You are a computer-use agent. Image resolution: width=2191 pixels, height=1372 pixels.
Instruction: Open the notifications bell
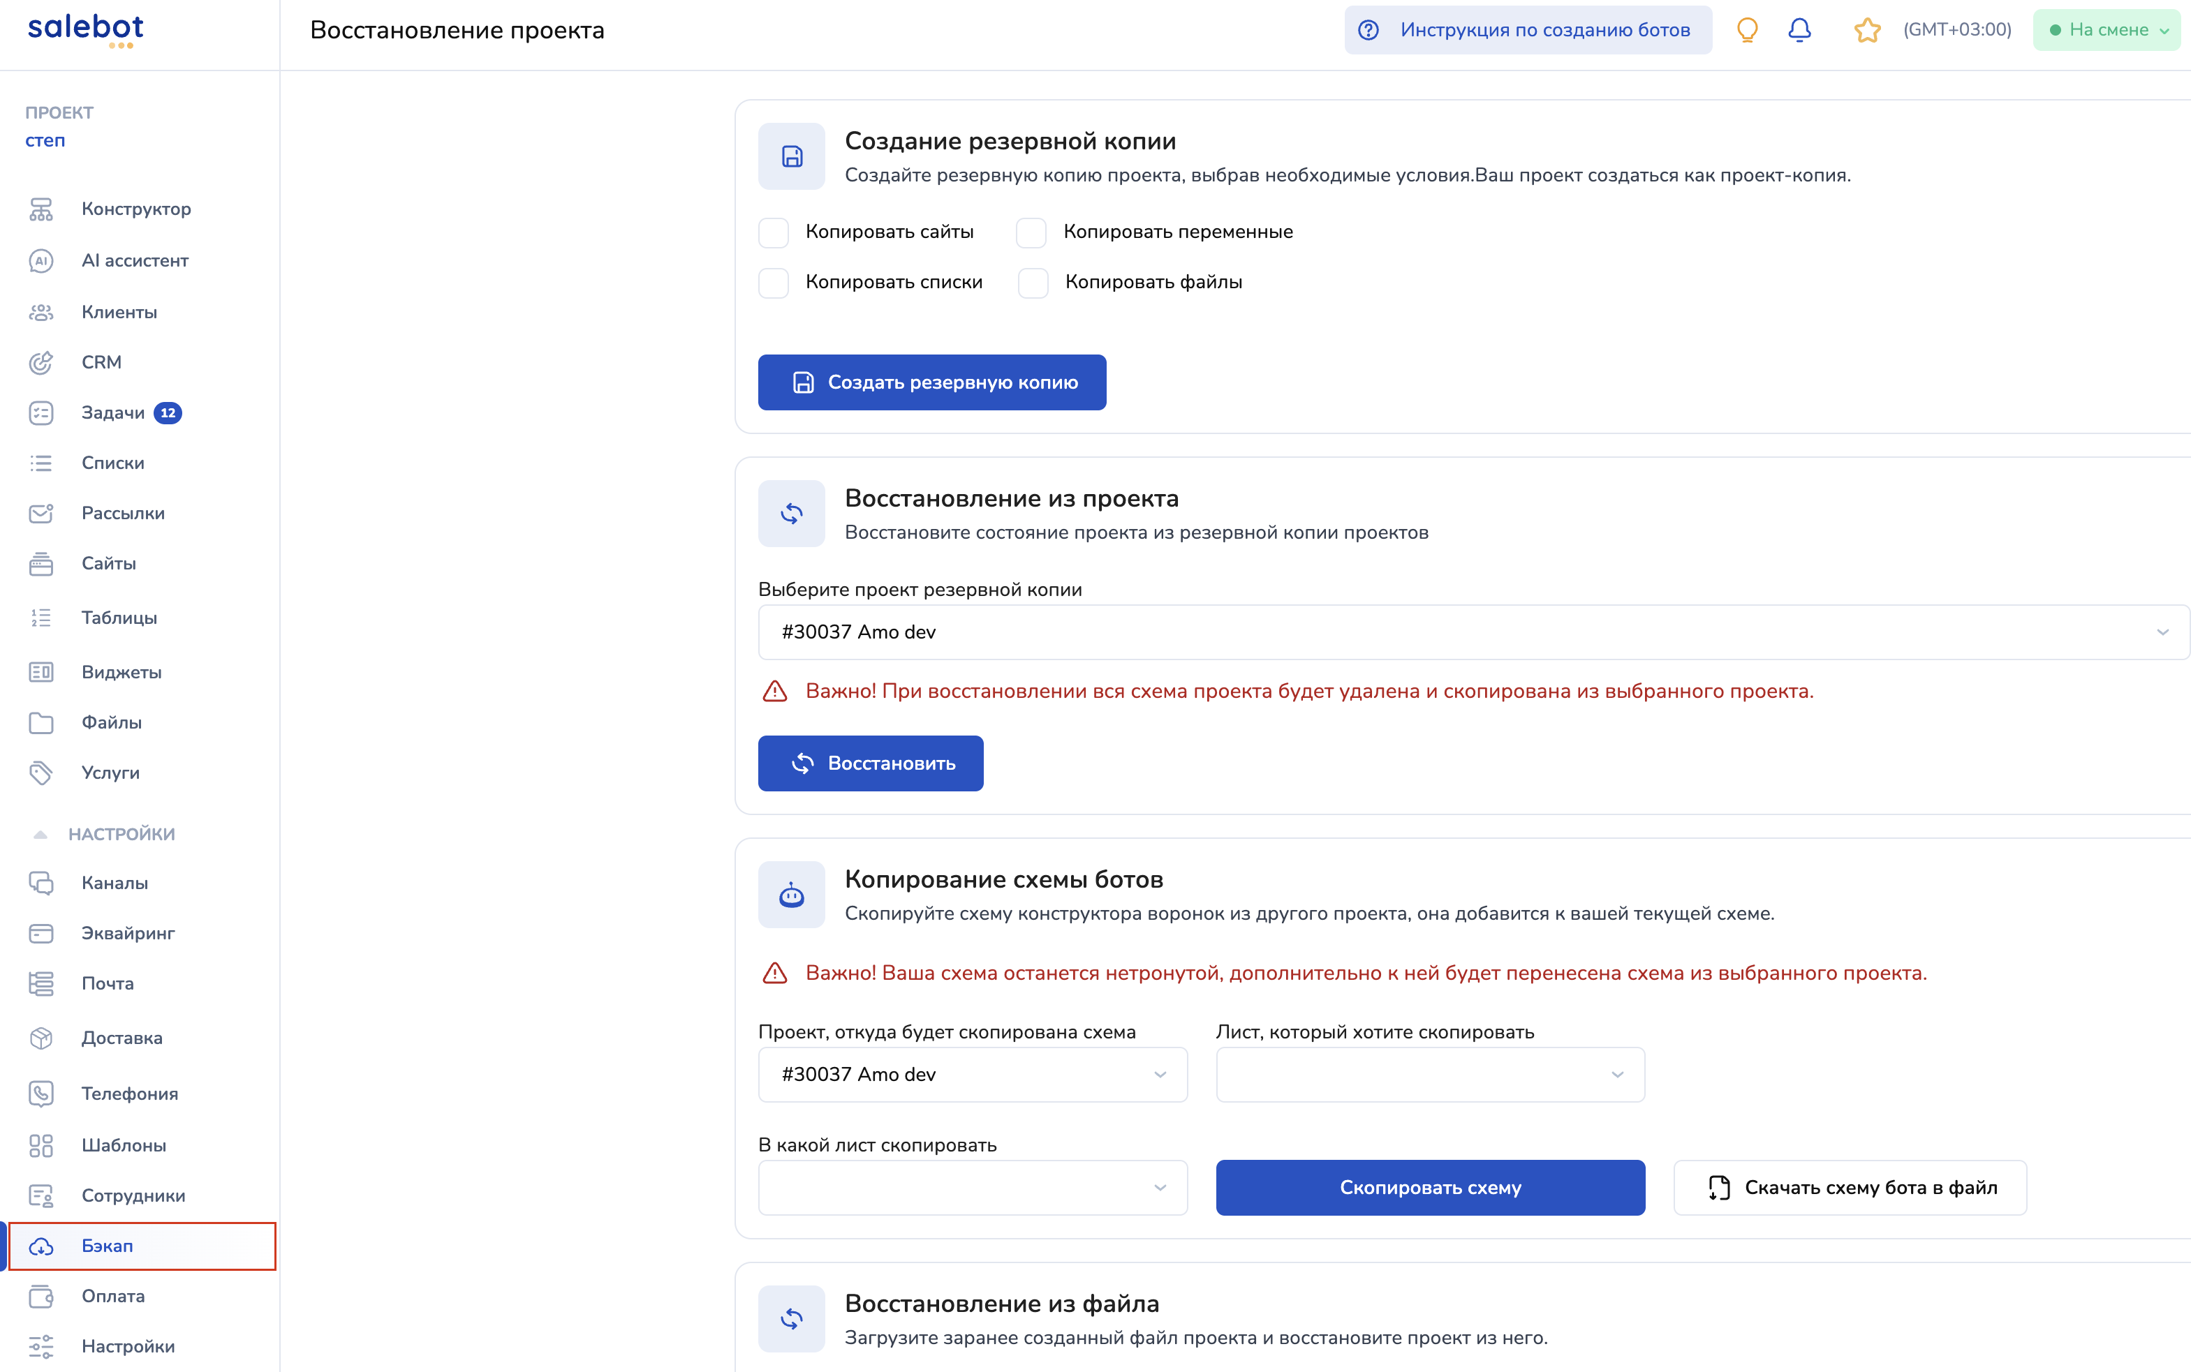[1799, 30]
